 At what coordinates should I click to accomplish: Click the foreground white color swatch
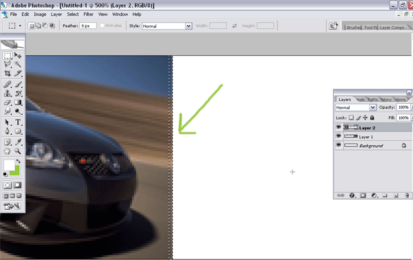click(x=9, y=165)
